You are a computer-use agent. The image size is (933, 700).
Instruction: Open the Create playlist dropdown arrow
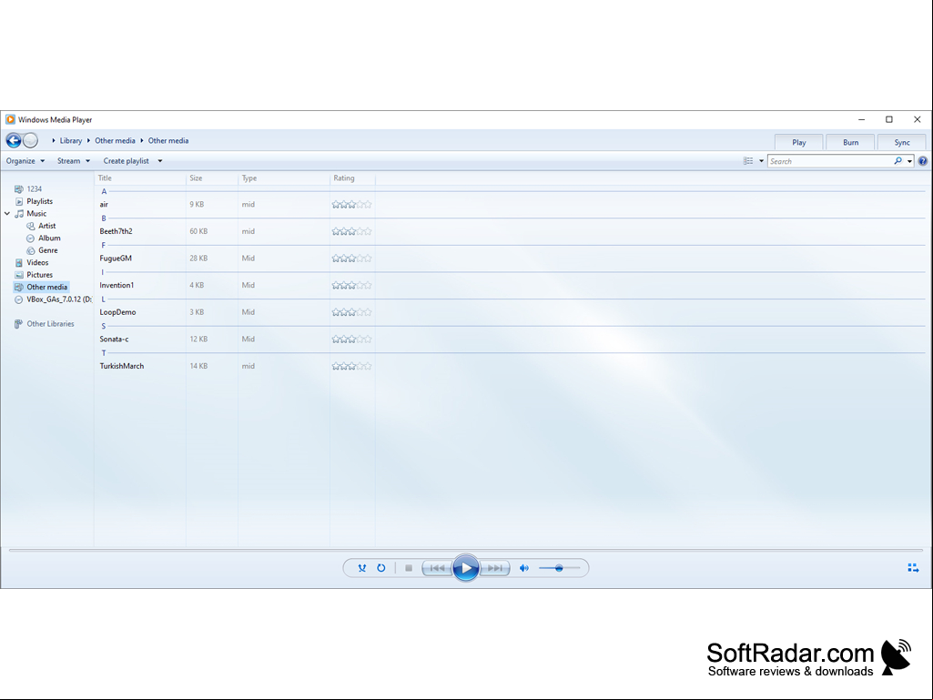(x=160, y=161)
